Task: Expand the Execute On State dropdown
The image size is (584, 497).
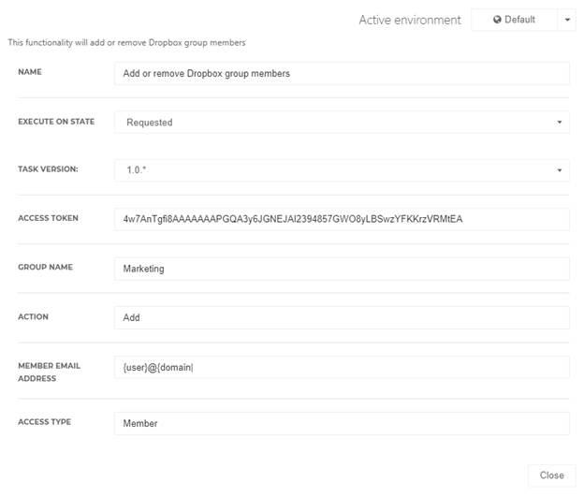Action: coord(342,123)
